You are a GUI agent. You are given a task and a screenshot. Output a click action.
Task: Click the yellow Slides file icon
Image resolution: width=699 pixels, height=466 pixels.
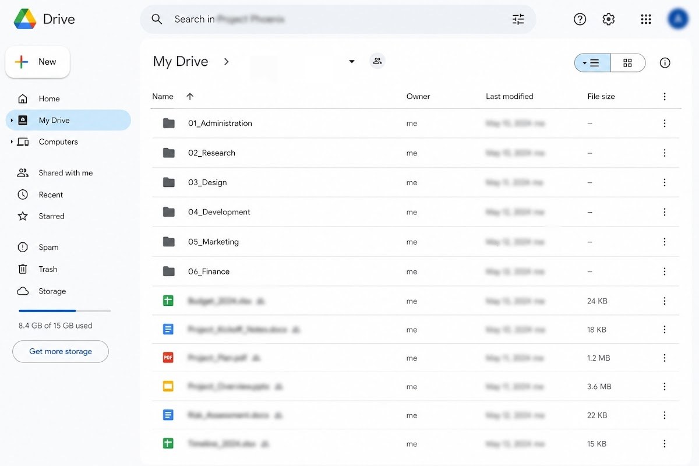point(168,386)
